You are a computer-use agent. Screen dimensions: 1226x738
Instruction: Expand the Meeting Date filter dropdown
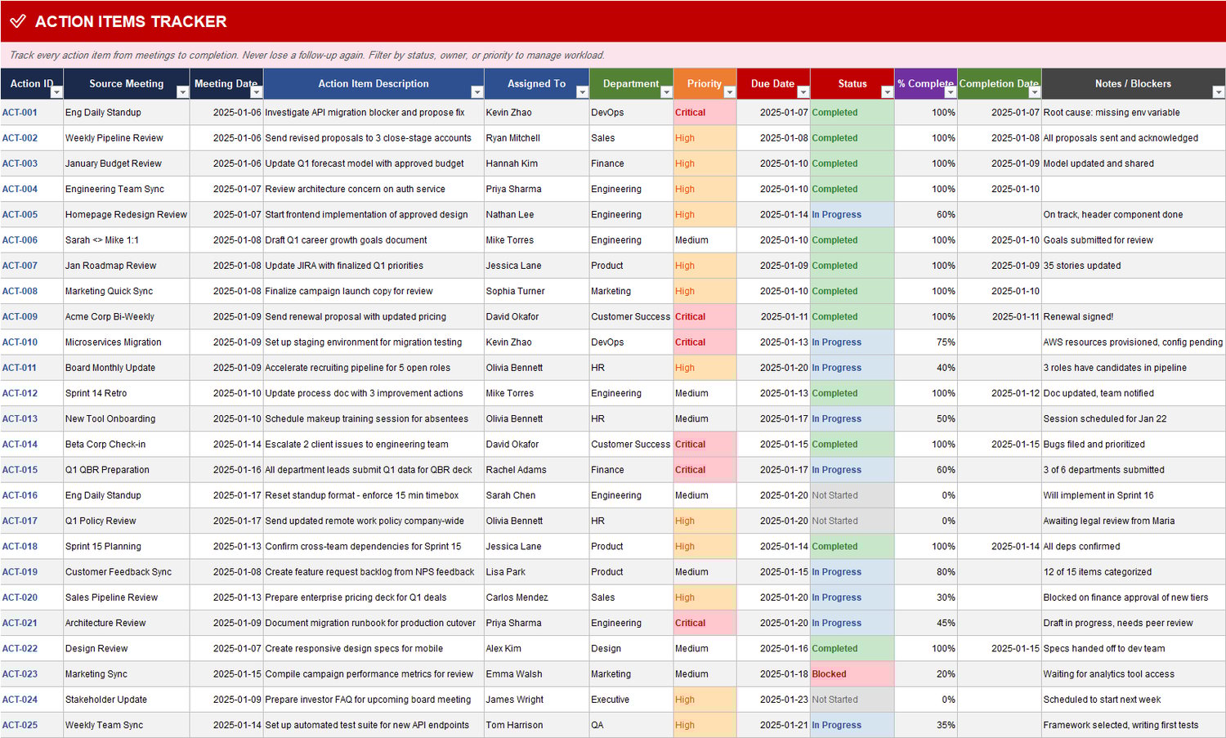tap(255, 92)
